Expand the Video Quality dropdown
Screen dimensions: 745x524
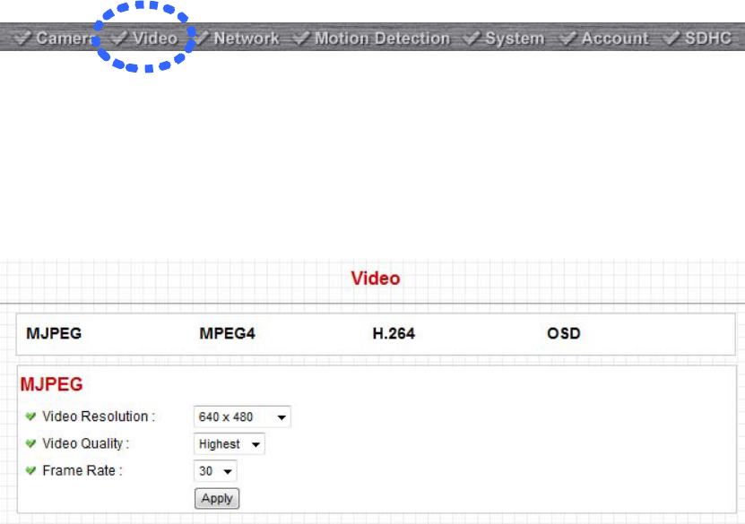coord(229,444)
